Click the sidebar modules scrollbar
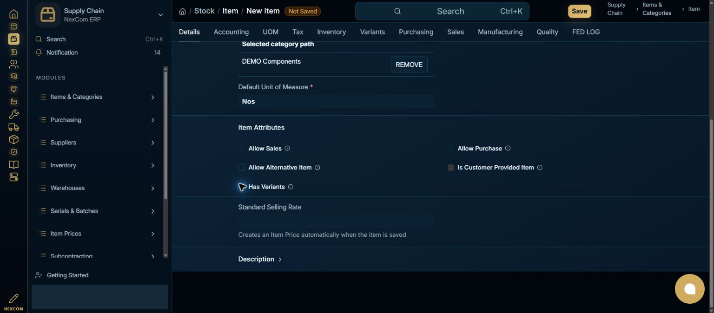Viewport: 714px width, 313px height. point(165,135)
